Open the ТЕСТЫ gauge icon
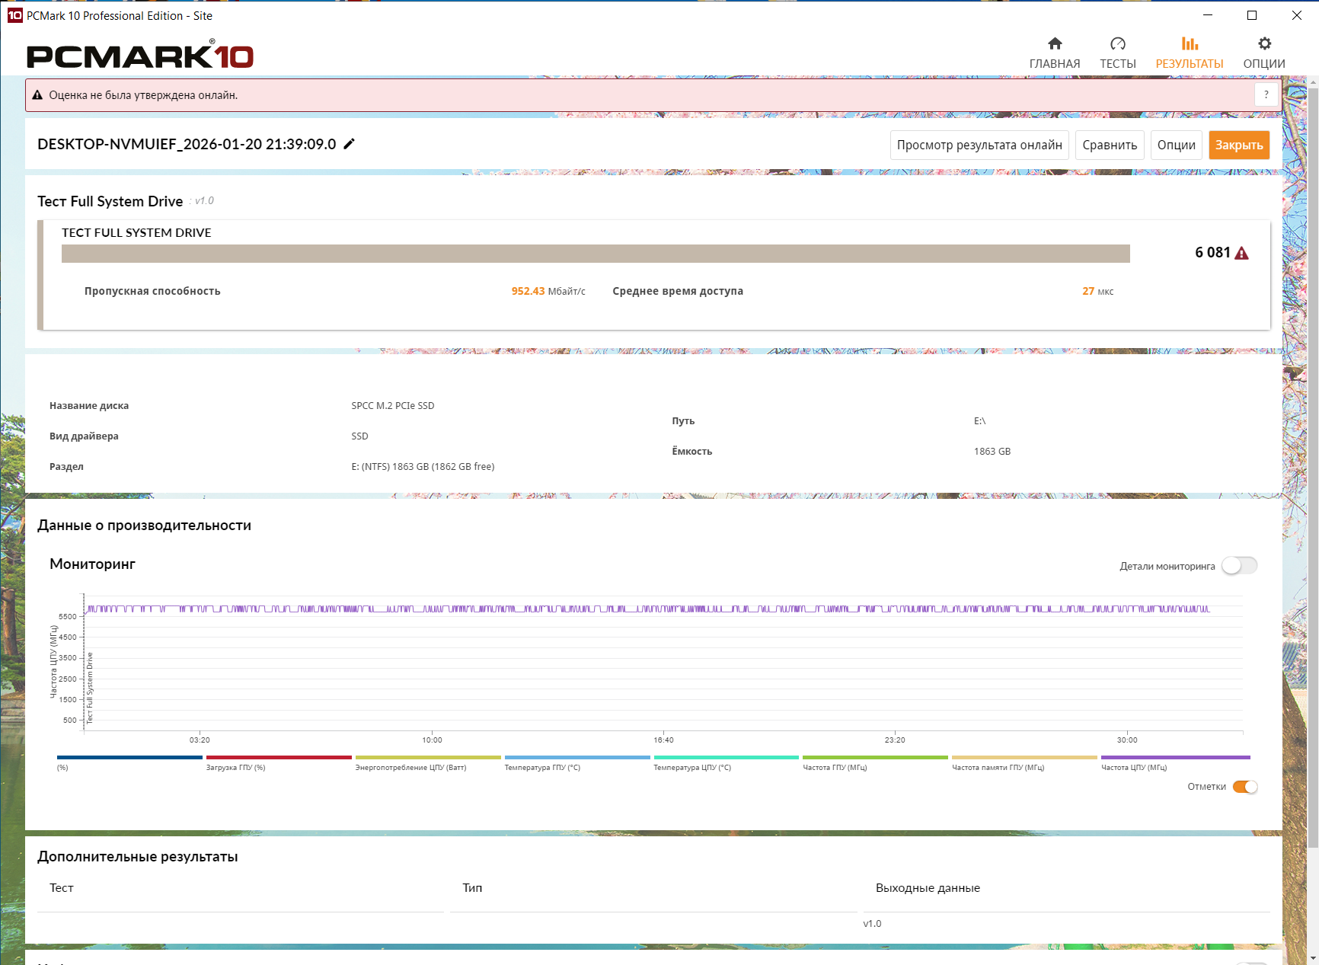The height and width of the screenshot is (965, 1319). [x=1118, y=43]
